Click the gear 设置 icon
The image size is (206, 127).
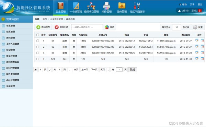pos(195,27)
